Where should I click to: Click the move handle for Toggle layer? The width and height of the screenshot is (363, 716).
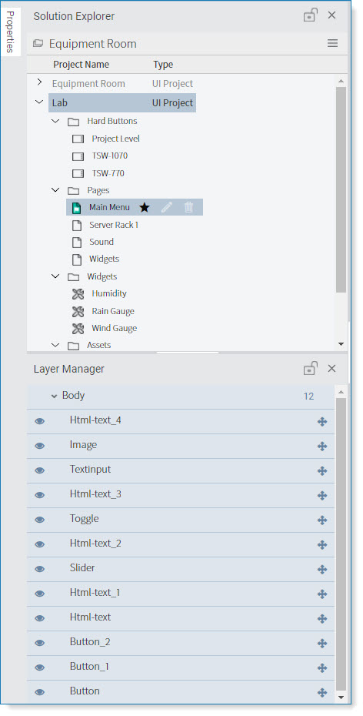(322, 520)
